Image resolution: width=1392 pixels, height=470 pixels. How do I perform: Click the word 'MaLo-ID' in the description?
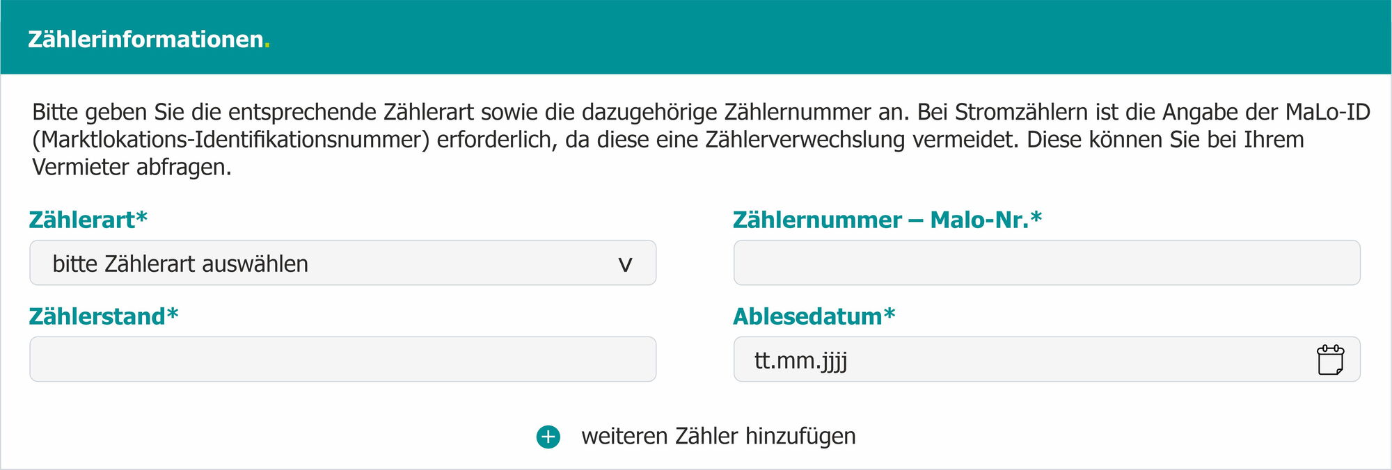click(x=1327, y=112)
